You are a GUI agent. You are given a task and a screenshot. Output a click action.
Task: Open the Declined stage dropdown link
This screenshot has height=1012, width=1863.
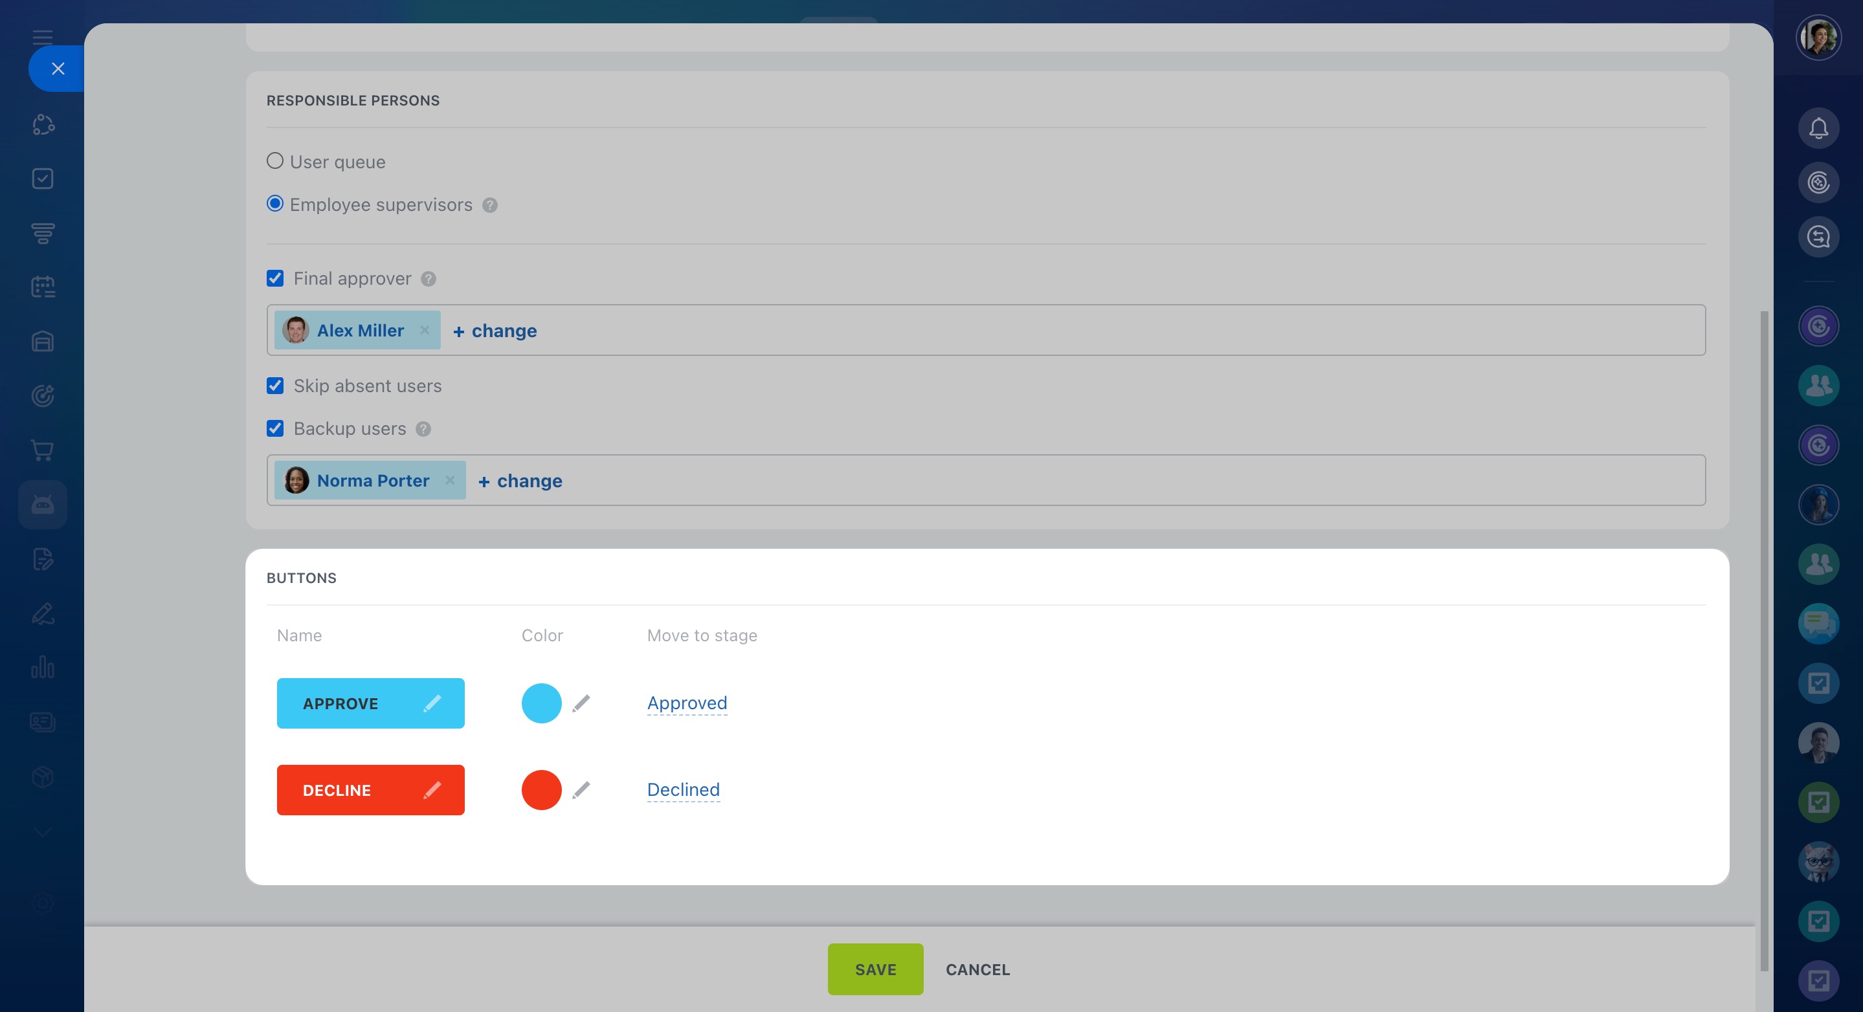(683, 790)
